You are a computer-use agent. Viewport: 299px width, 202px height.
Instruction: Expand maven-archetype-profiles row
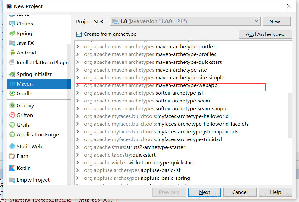pyautogui.click(x=78, y=54)
